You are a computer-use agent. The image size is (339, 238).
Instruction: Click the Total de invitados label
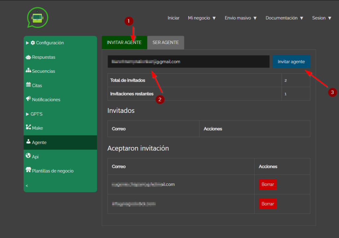[128, 80]
